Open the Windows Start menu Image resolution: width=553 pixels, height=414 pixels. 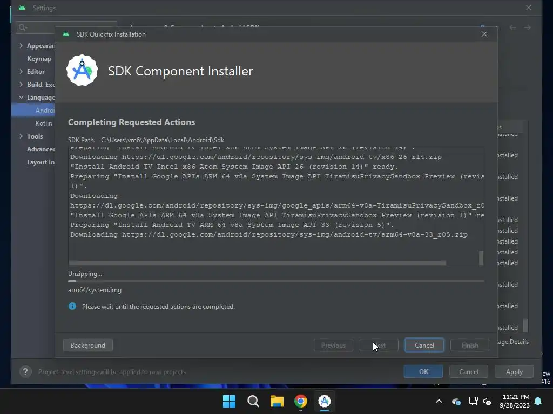229,401
